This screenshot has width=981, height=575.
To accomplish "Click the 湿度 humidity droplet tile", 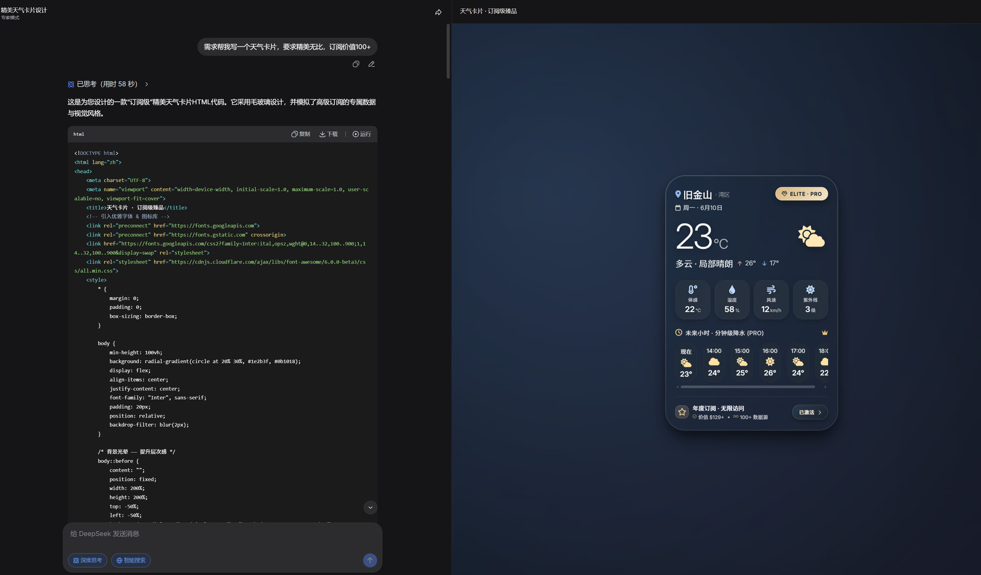I will coord(732,299).
